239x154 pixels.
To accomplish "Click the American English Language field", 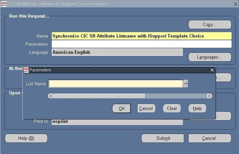I will (x=117, y=52).
